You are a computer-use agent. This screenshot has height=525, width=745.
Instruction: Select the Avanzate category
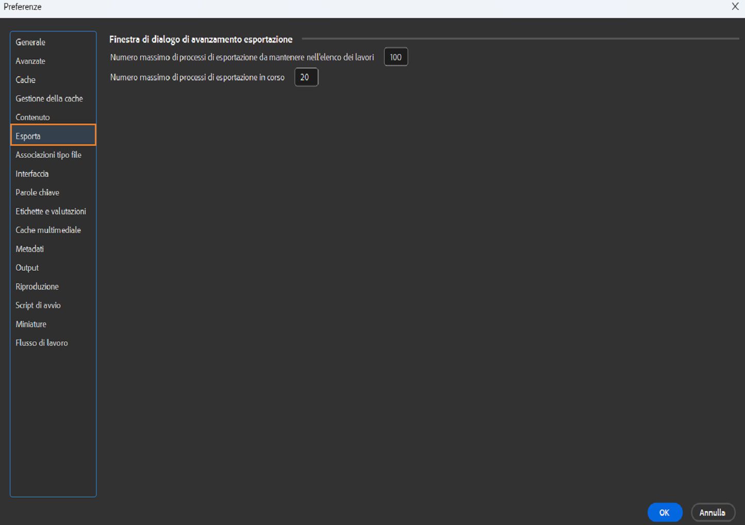[53, 61]
